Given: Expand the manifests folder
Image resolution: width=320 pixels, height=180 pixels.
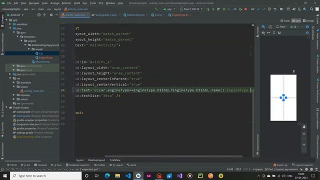Looking at the screenshot, I should pos(10,24).
